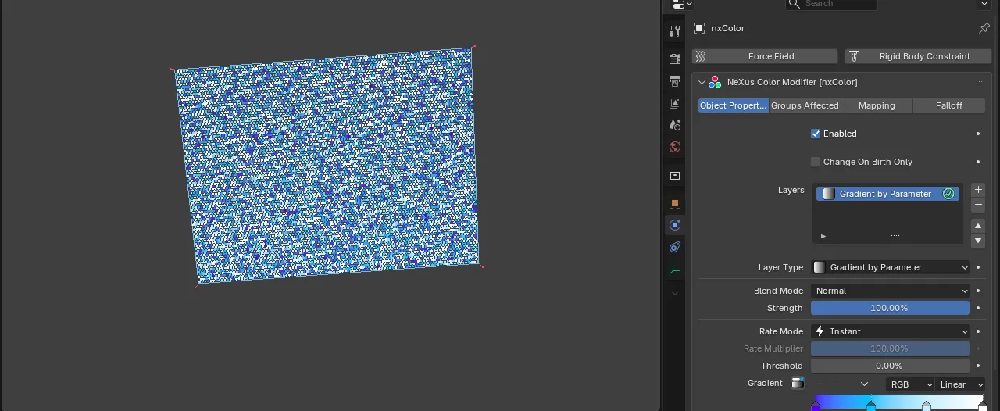
Task: Toggle the pin for nxColor properties
Action: 984,28
